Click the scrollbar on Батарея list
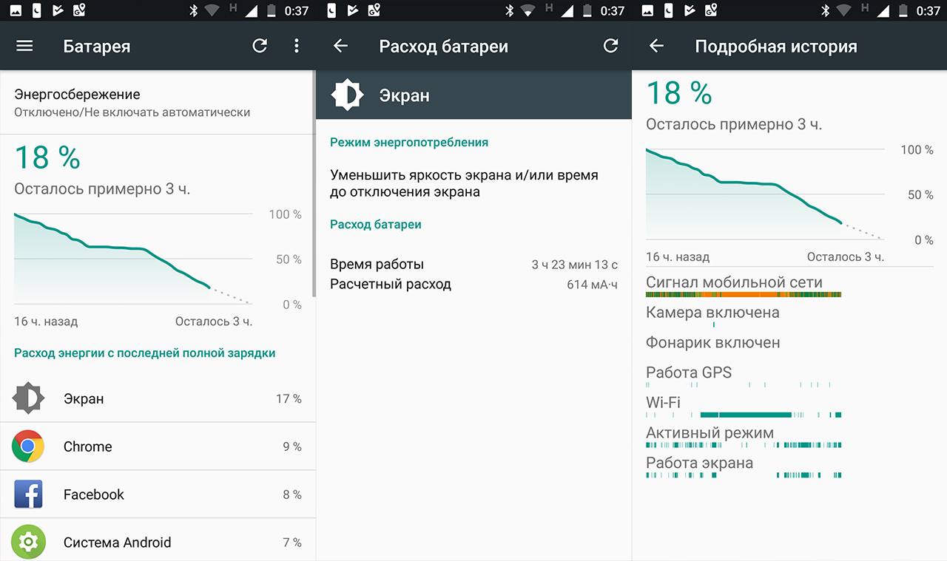This screenshot has height=561, width=947. 314,185
